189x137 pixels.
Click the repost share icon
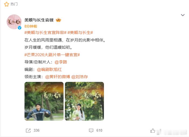[x=28, y=130]
